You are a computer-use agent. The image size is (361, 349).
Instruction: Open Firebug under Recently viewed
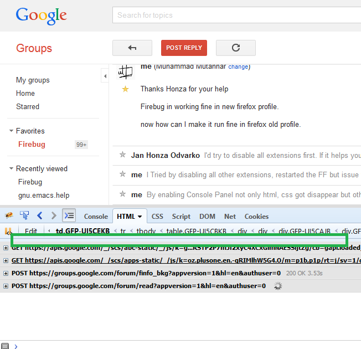(30, 182)
